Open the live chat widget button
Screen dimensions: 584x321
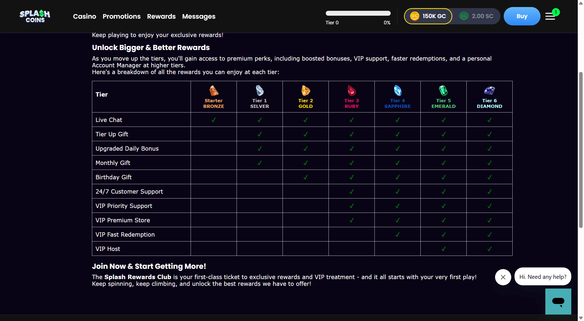[x=558, y=301]
